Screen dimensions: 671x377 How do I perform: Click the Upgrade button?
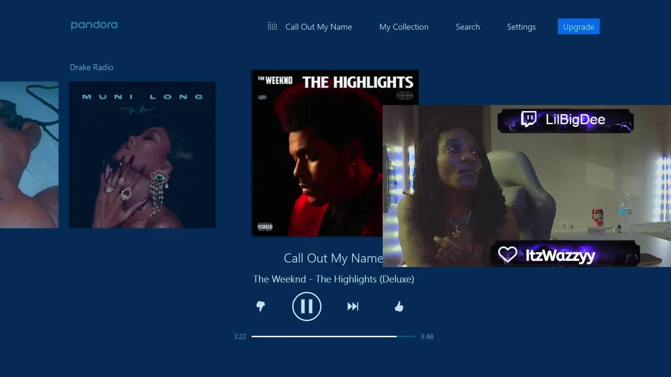[579, 27]
